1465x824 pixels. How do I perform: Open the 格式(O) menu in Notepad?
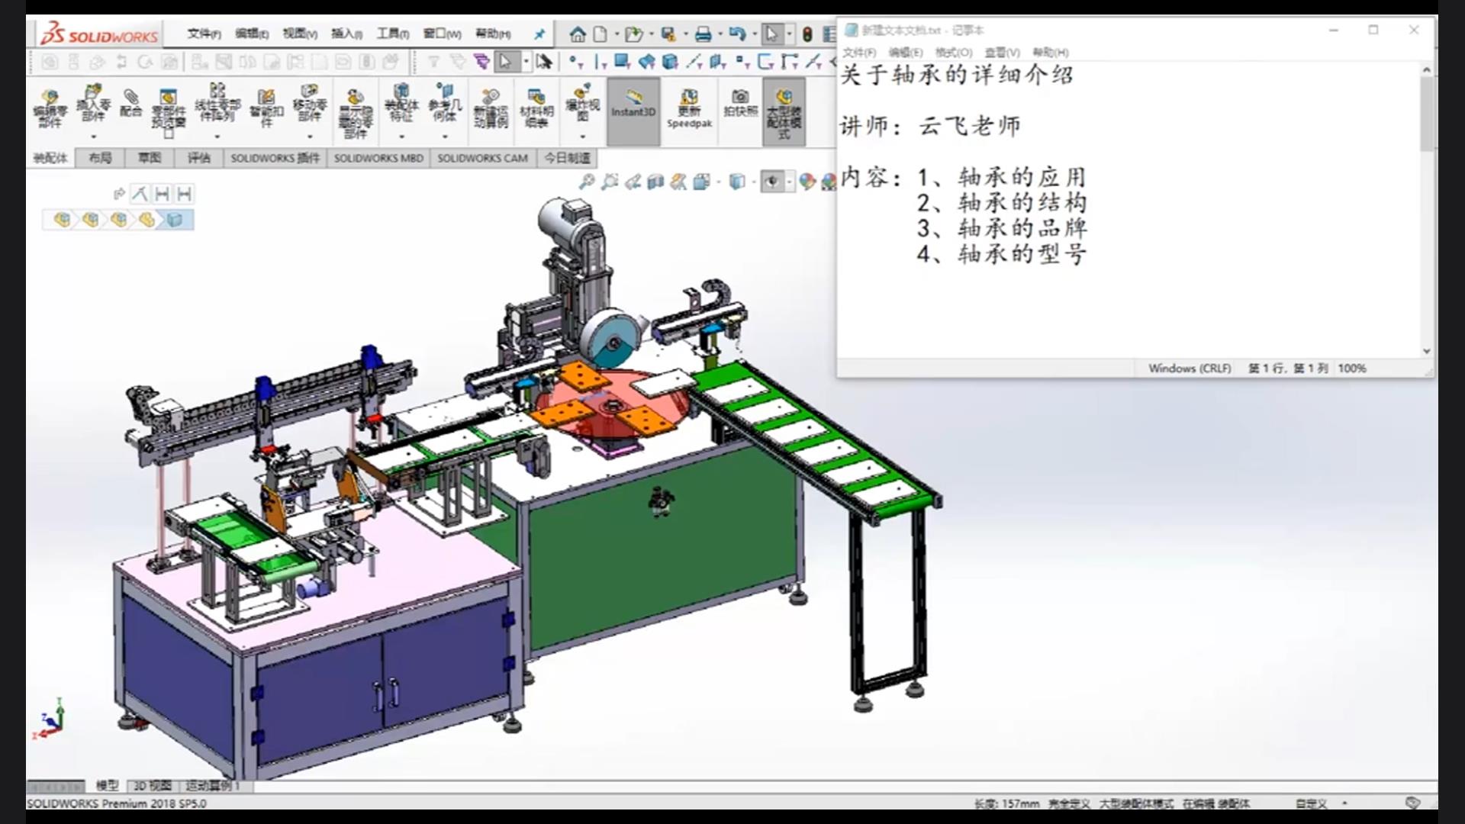coord(954,52)
